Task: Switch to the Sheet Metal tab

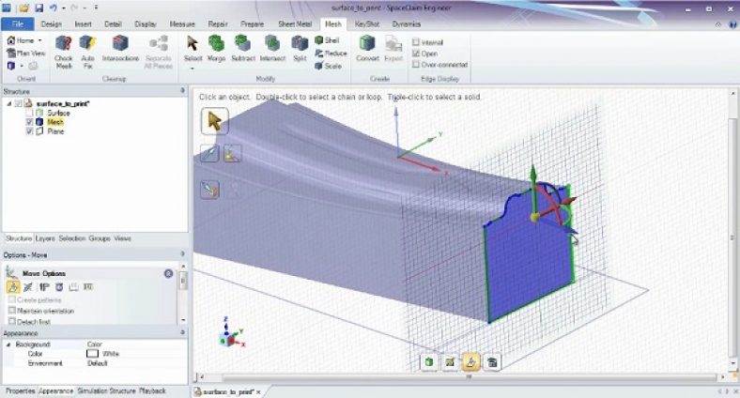Action: coord(295,24)
